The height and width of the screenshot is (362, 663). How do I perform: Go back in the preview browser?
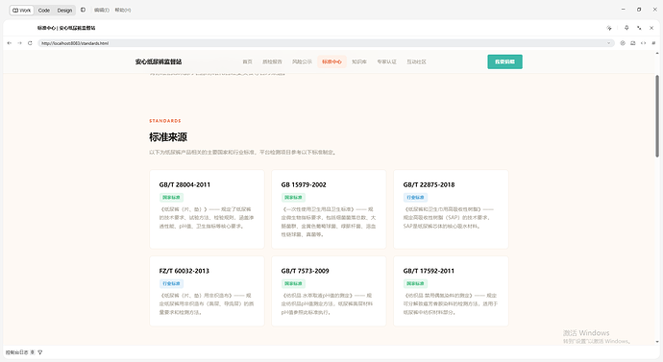tap(10, 43)
